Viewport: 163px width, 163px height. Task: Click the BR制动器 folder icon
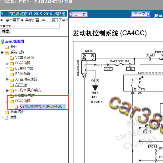[x=12, y=74]
